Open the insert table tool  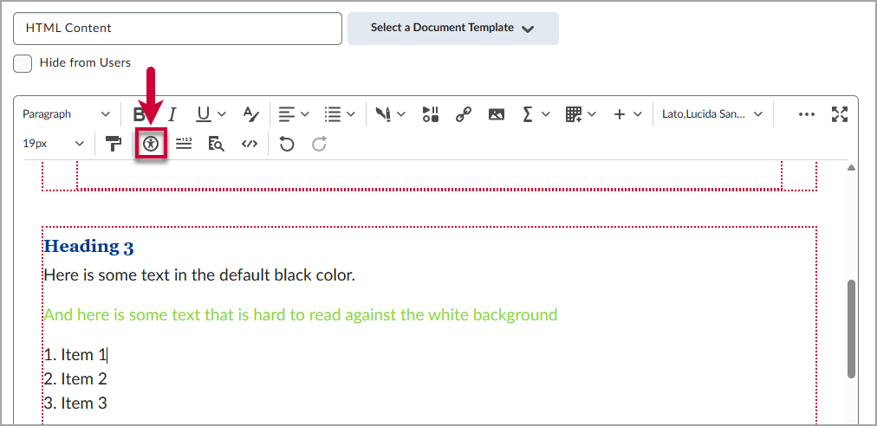pyautogui.click(x=574, y=114)
